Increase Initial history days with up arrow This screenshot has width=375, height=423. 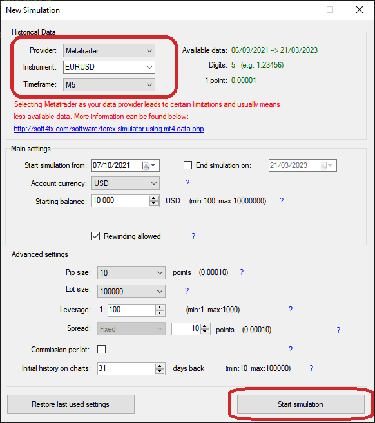160,366
